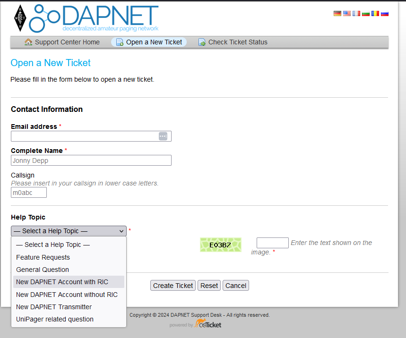Pick the Romanian flag language
Viewport: 406px width, 338px height.
(x=375, y=14)
